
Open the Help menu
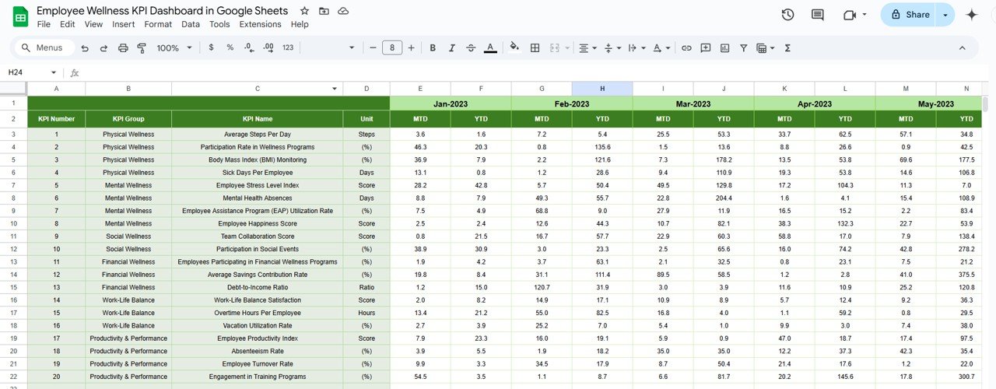pyautogui.click(x=300, y=24)
